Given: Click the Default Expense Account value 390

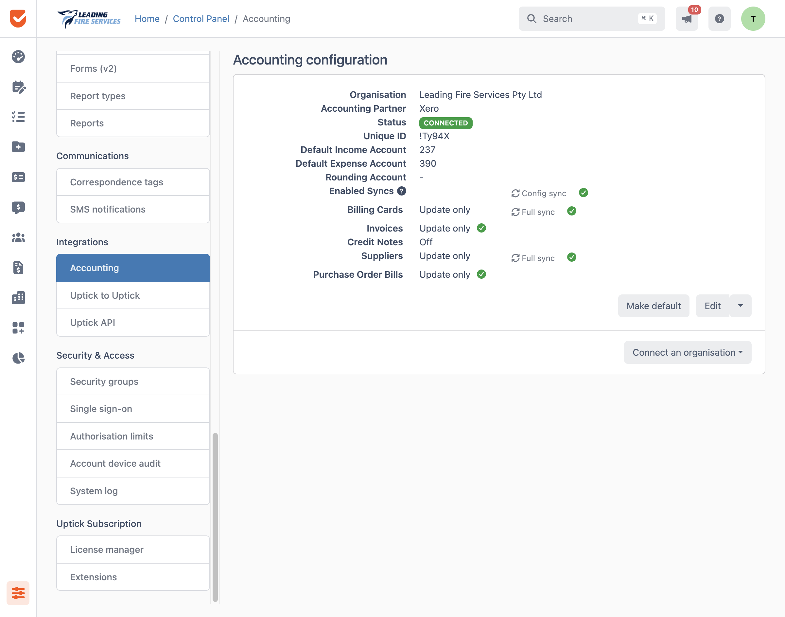Looking at the screenshot, I should pos(427,164).
